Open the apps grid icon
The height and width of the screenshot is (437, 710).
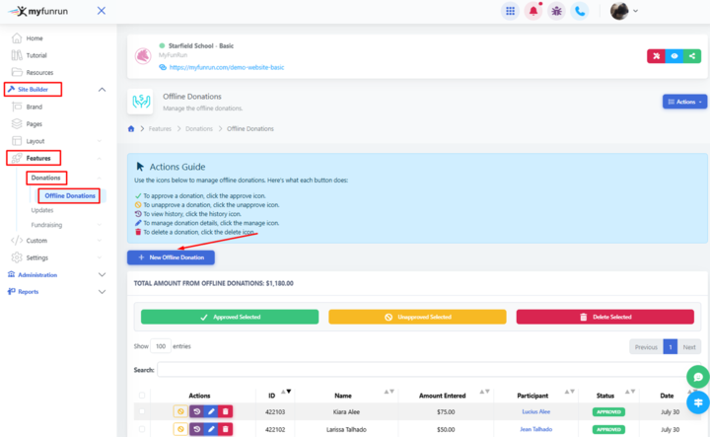510,11
